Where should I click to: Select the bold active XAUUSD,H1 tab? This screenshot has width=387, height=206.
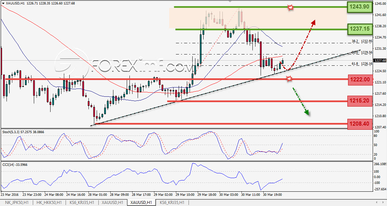[x=141, y=203]
